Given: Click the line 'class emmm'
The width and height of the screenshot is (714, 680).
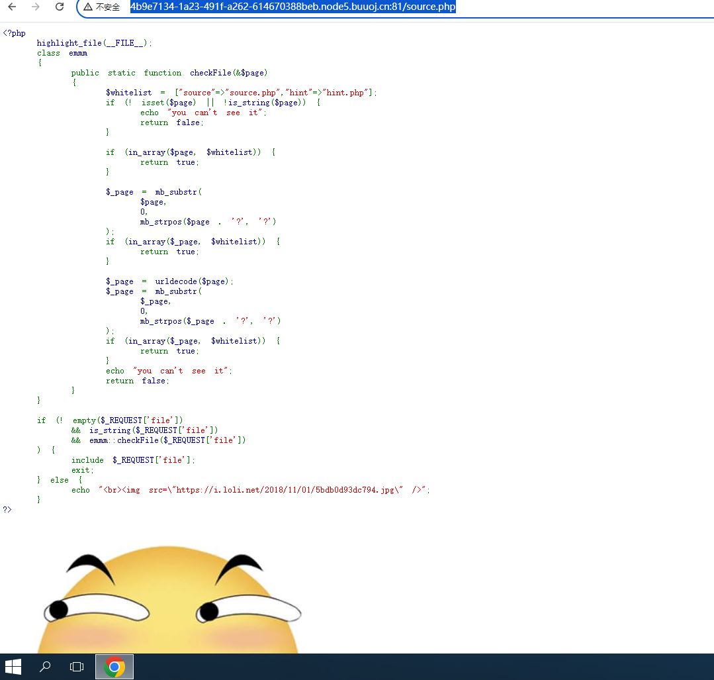Looking at the screenshot, I should 62,53.
